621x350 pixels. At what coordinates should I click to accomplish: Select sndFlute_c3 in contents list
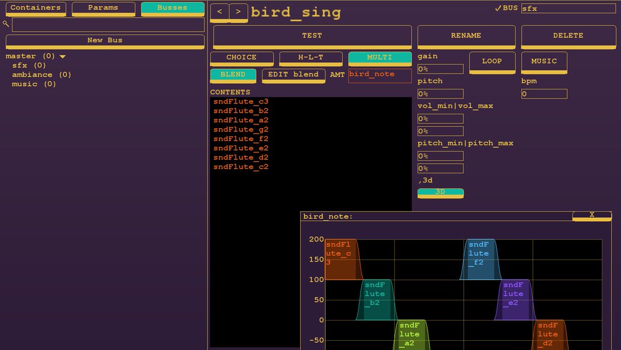coord(241,102)
